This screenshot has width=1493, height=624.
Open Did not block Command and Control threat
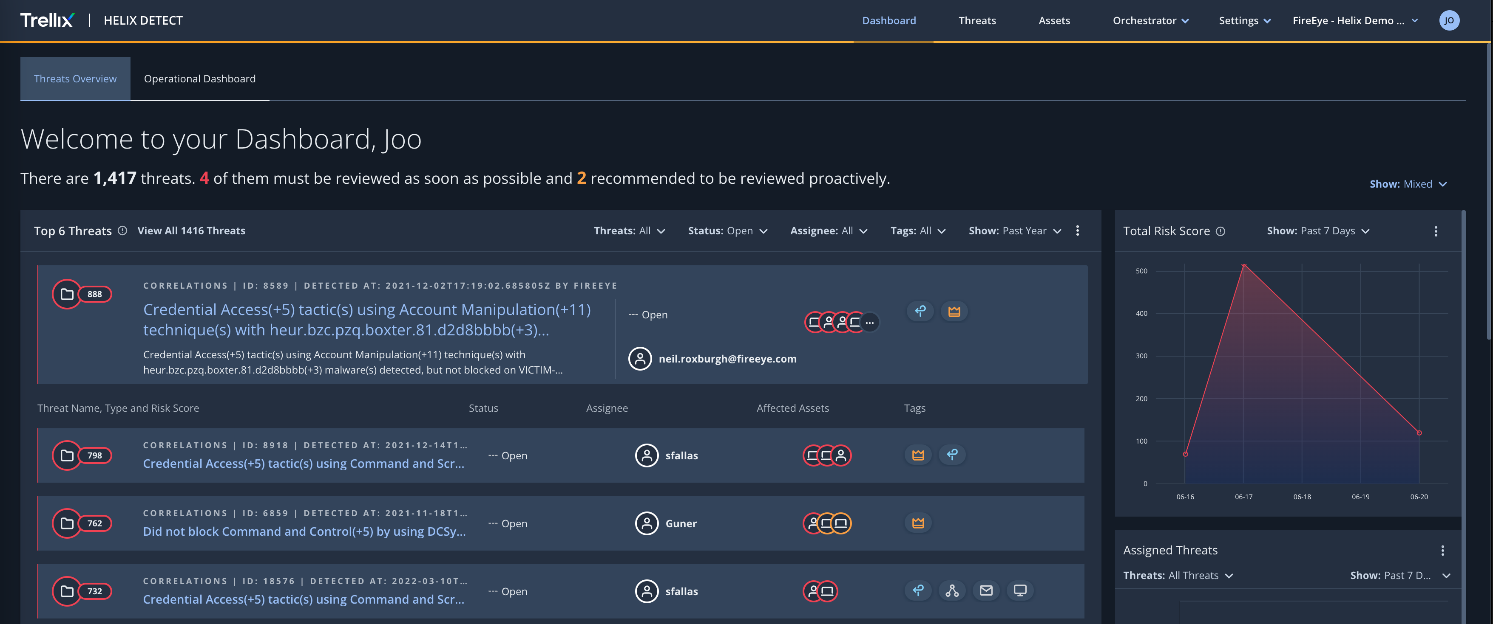[x=304, y=531]
